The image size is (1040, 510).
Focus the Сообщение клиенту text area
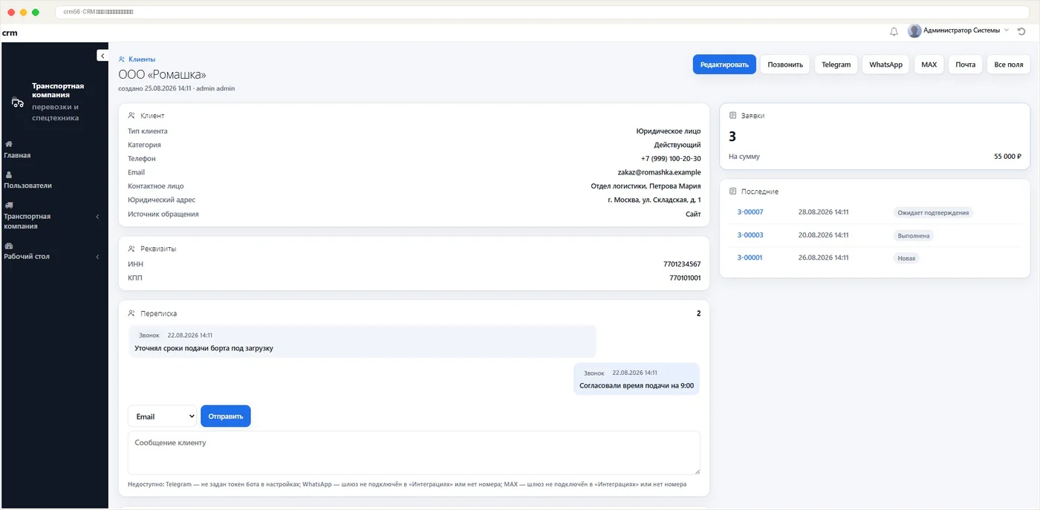click(414, 453)
